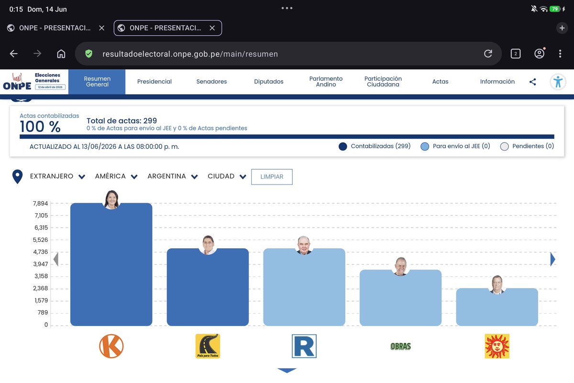Select the orange K party logo

coord(111,346)
